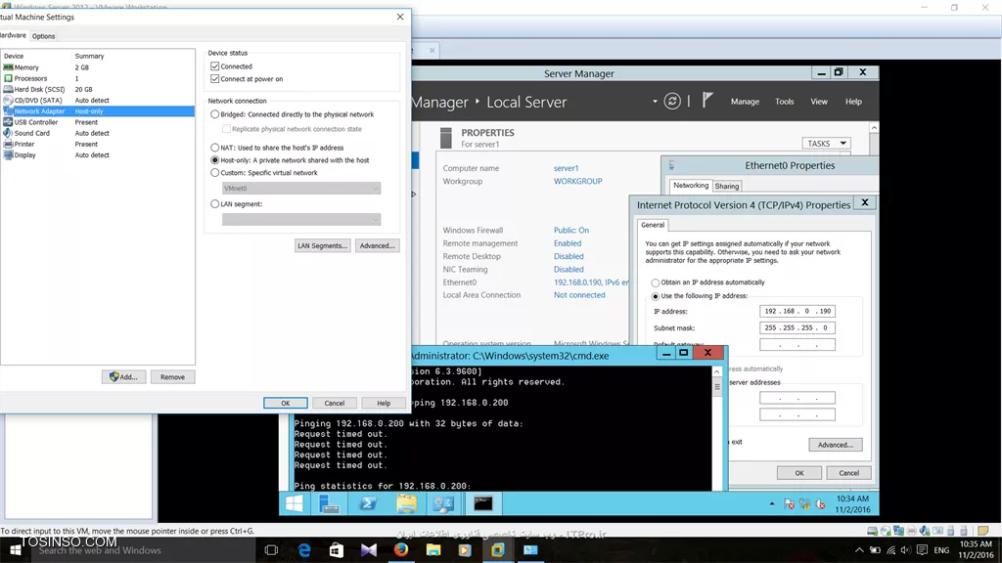The width and height of the screenshot is (1002, 563).
Task: Open the Help menu in Server Manager
Action: click(x=853, y=102)
